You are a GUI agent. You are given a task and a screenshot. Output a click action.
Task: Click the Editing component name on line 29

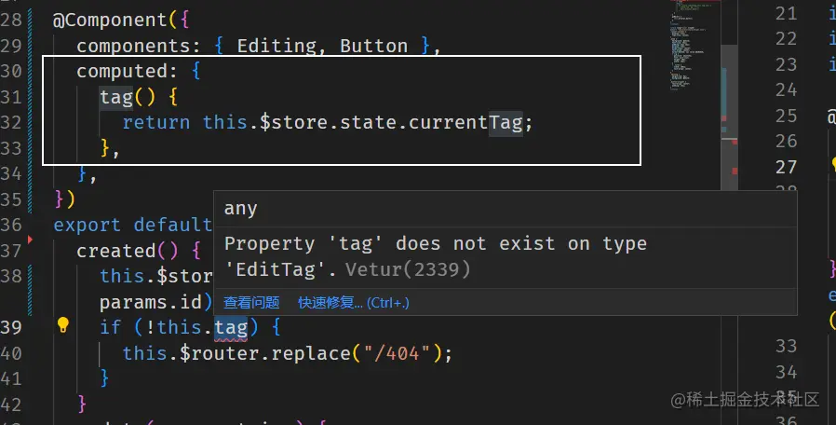[276, 46]
